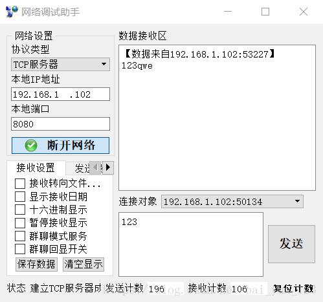Maximize the network debug assistant window

pos(265,12)
